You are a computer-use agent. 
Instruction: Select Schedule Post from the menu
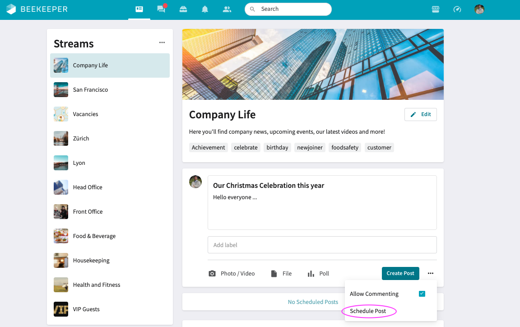click(368, 311)
